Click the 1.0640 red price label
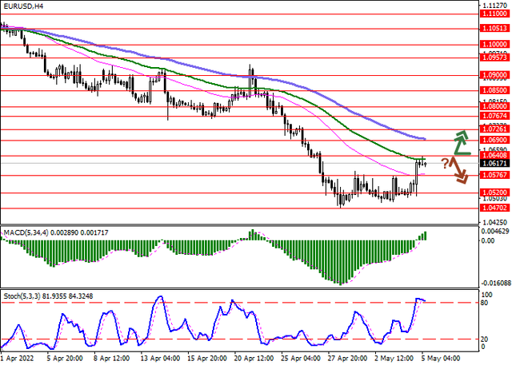512x365 pixels. [495, 155]
